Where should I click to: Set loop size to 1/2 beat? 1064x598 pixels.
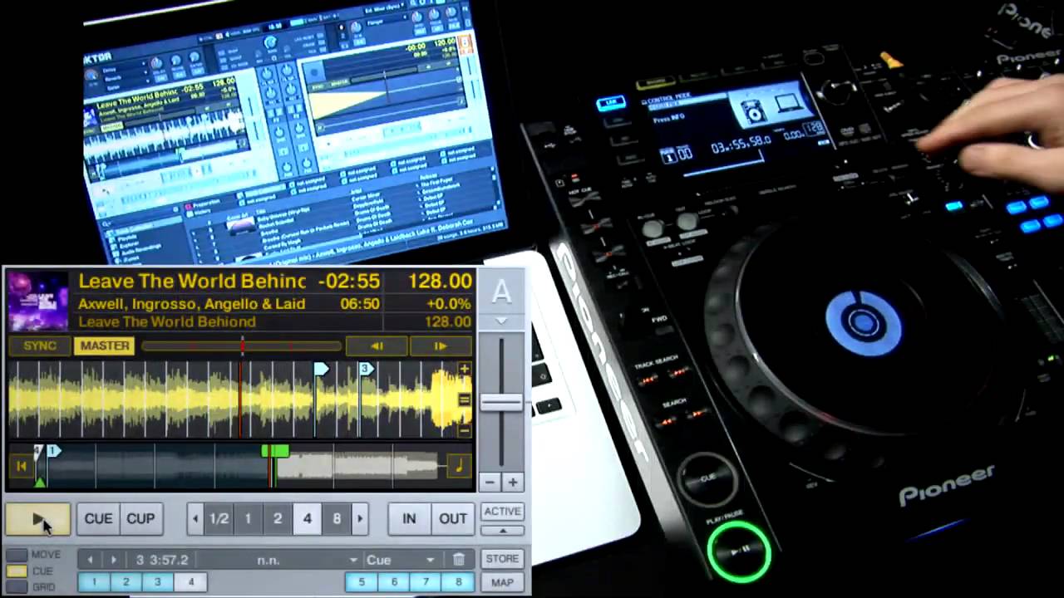[219, 518]
